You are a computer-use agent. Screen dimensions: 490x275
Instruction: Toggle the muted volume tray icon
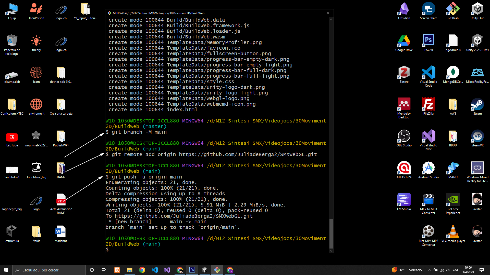click(x=448, y=270)
